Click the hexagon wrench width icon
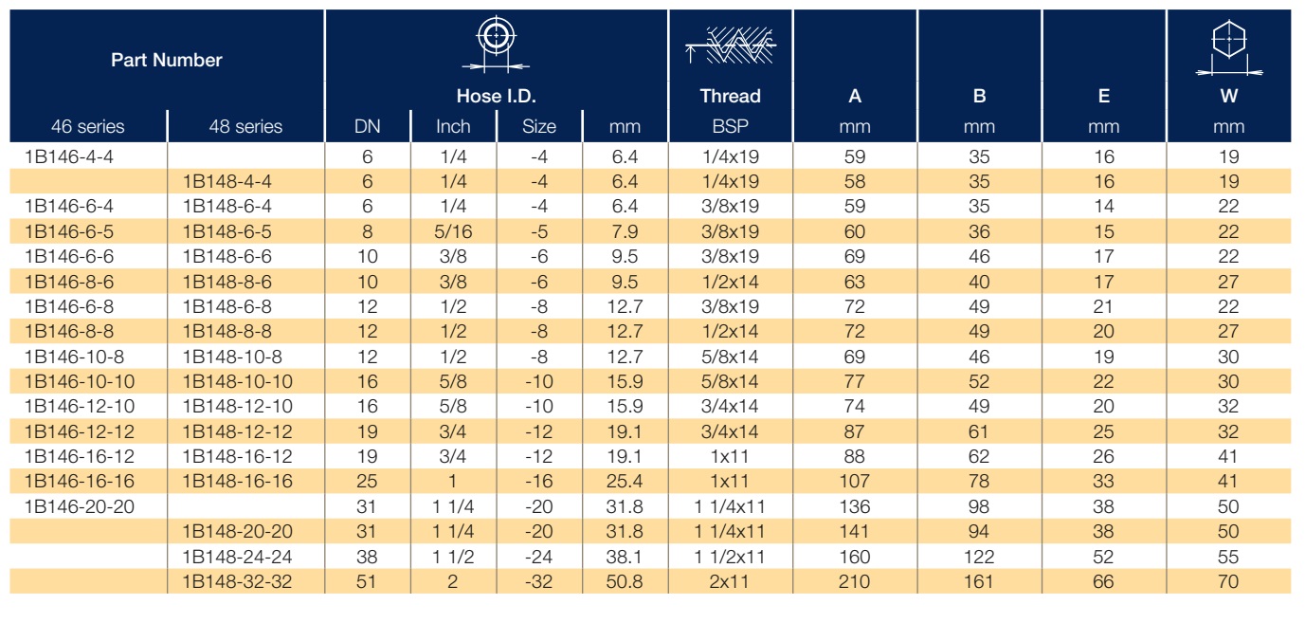Viewport: 1305px width, 623px height. [1228, 47]
